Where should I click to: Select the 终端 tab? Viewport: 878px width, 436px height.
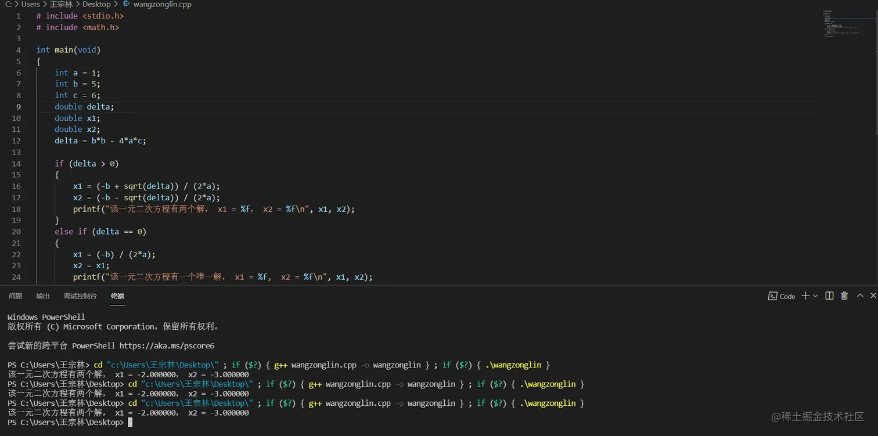tap(117, 296)
